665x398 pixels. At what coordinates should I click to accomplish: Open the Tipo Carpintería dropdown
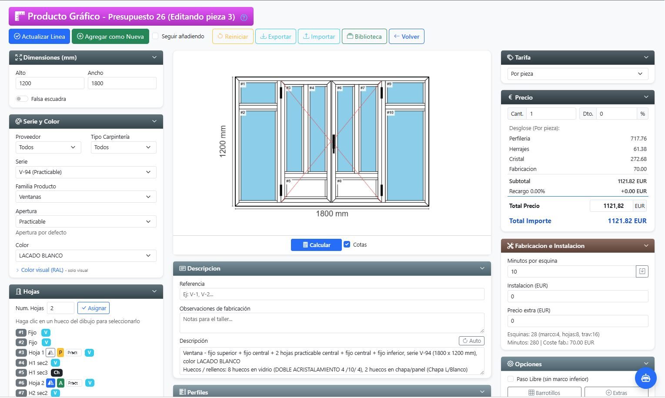123,147
